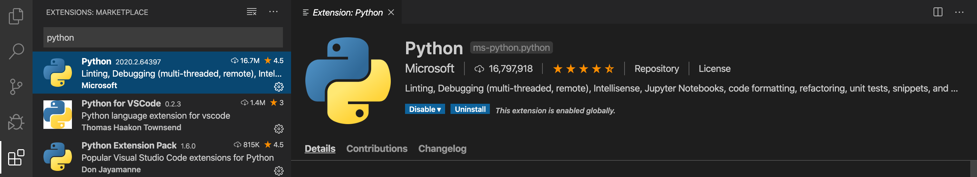The width and height of the screenshot is (977, 177).
Task: Click the Python title heading in details
Action: (x=434, y=48)
